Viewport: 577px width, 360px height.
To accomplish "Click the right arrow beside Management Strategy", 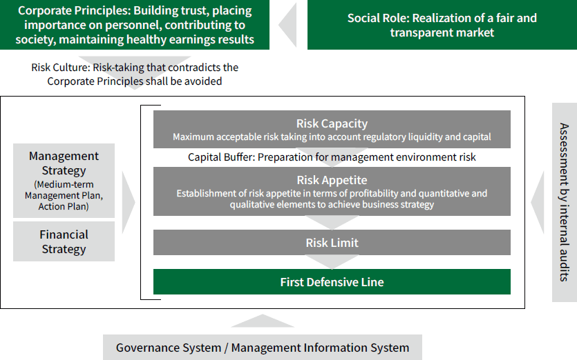I will (x=128, y=202).
